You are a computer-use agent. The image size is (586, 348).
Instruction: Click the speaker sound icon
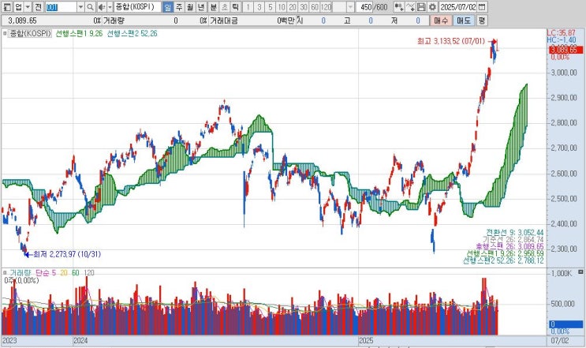(101, 7)
